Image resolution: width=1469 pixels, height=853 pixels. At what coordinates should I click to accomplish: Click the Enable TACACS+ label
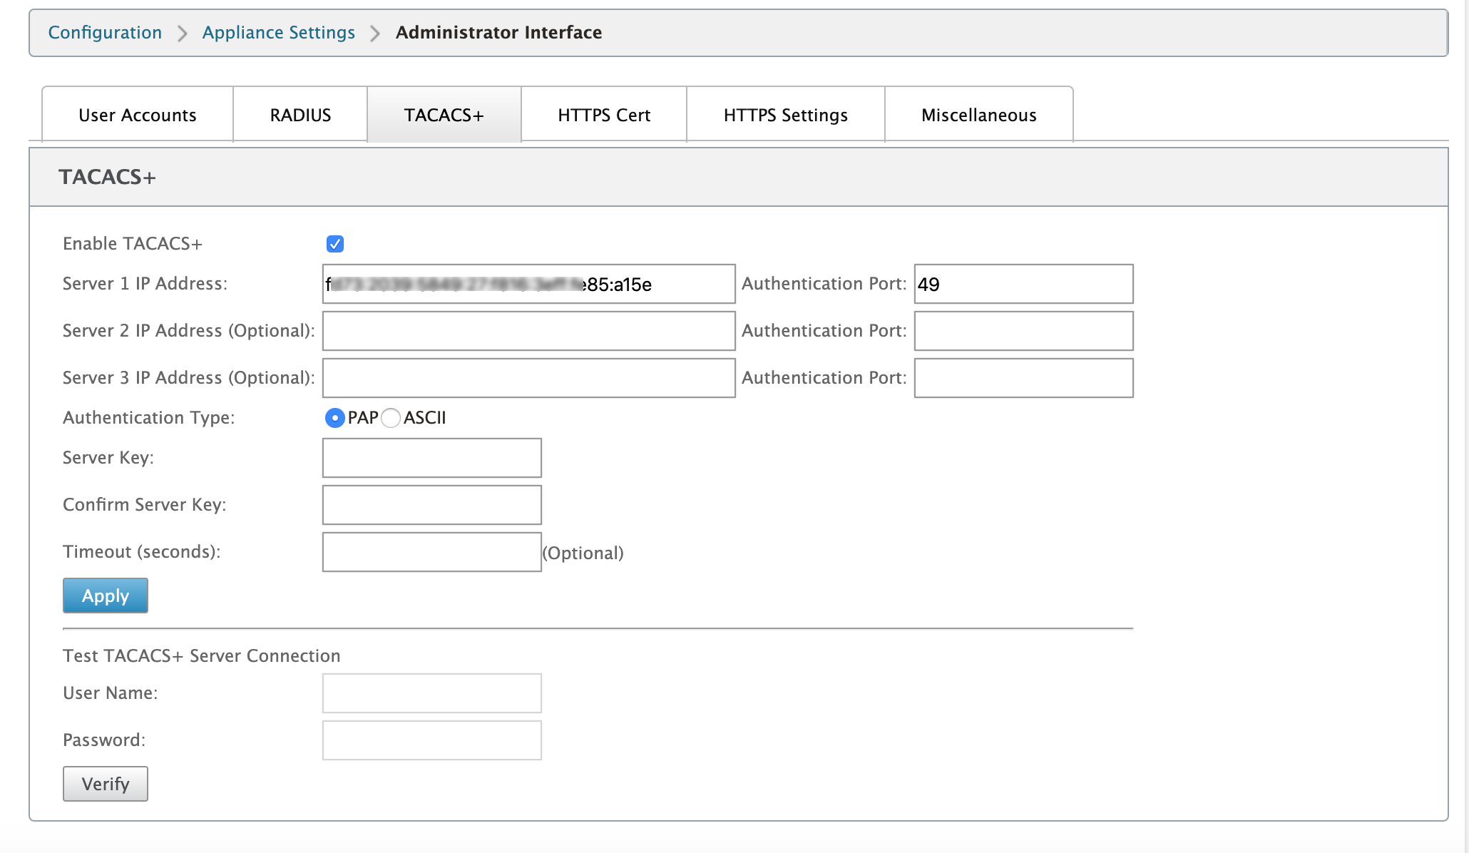click(x=133, y=244)
